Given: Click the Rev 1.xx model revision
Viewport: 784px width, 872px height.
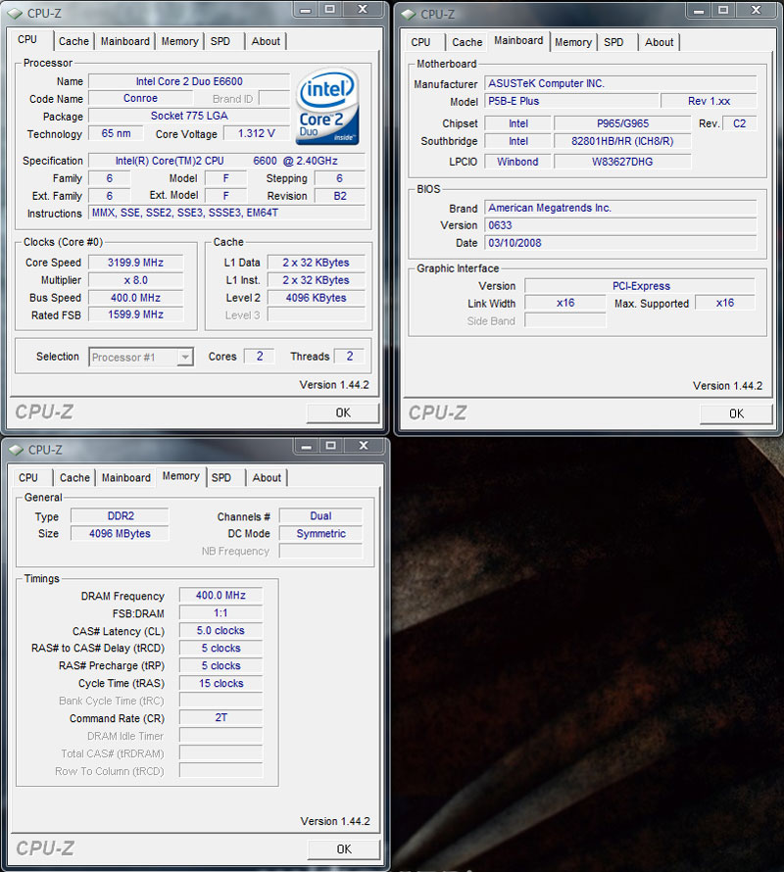Looking at the screenshot, I should tap(709, 101).
